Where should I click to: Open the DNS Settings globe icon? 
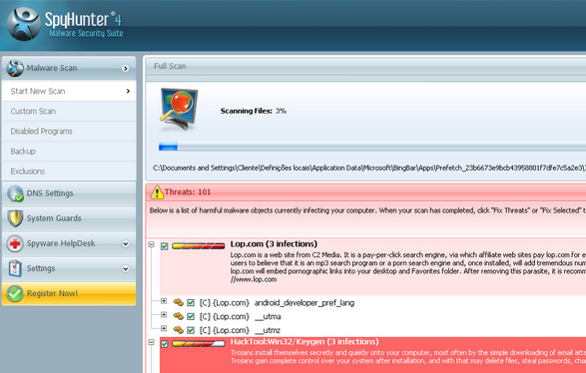pyautogui.click(x=15, y=193)
